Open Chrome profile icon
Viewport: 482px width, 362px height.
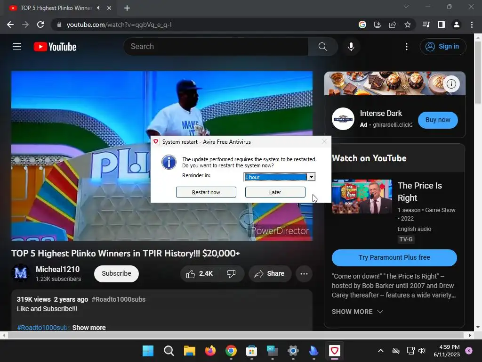point(457,25)
